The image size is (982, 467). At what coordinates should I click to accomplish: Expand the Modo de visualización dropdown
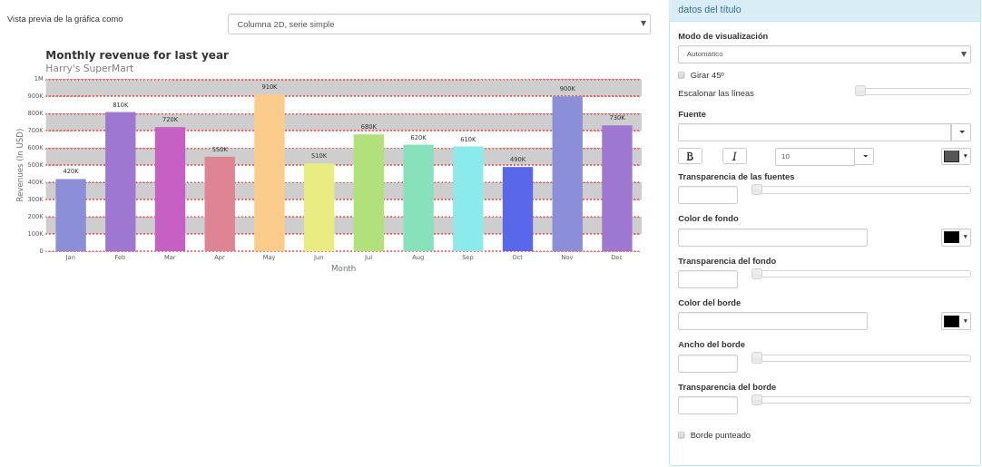(x=823, y=54)
